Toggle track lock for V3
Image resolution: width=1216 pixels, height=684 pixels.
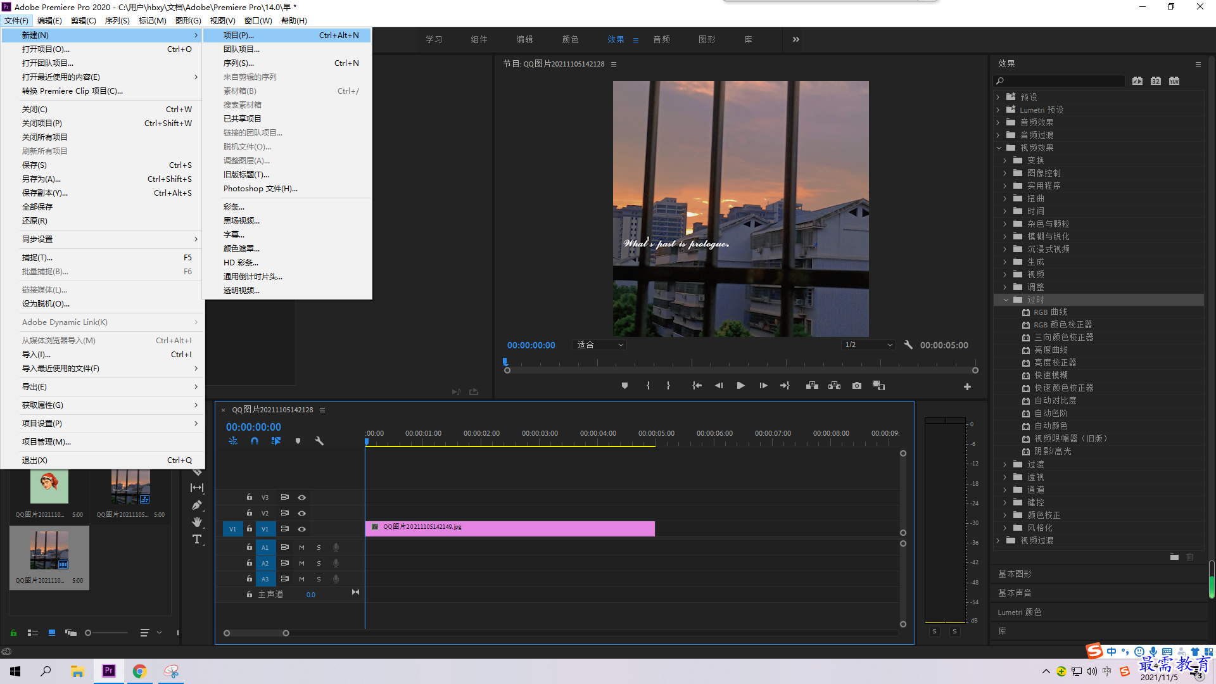(250, 497)
